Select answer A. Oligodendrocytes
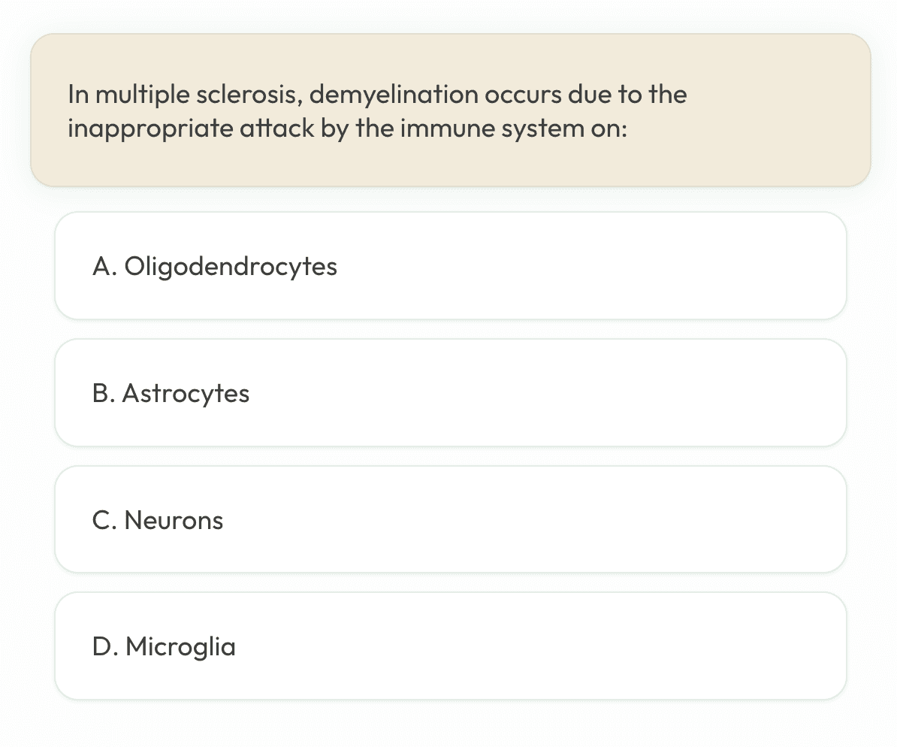Image resolution: width=897 pixels, height=747 pixels. tap(451, 265)
